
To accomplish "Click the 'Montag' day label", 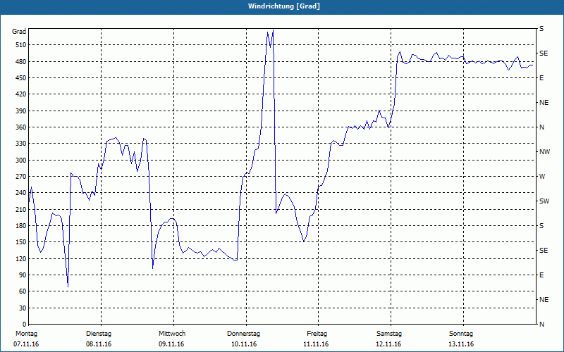I will [26, 334].
